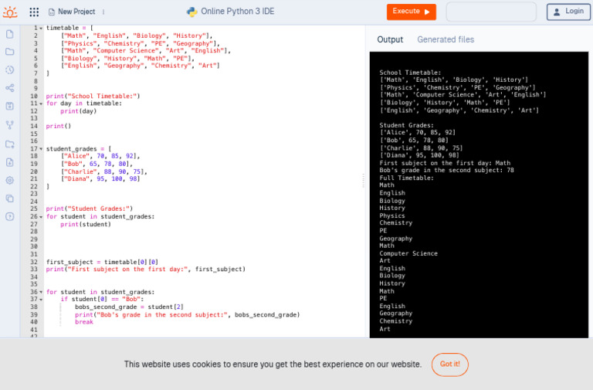The width and height of the screenshot is (593, 390).
Task: Run code with the Execute button
Action: 411,12
